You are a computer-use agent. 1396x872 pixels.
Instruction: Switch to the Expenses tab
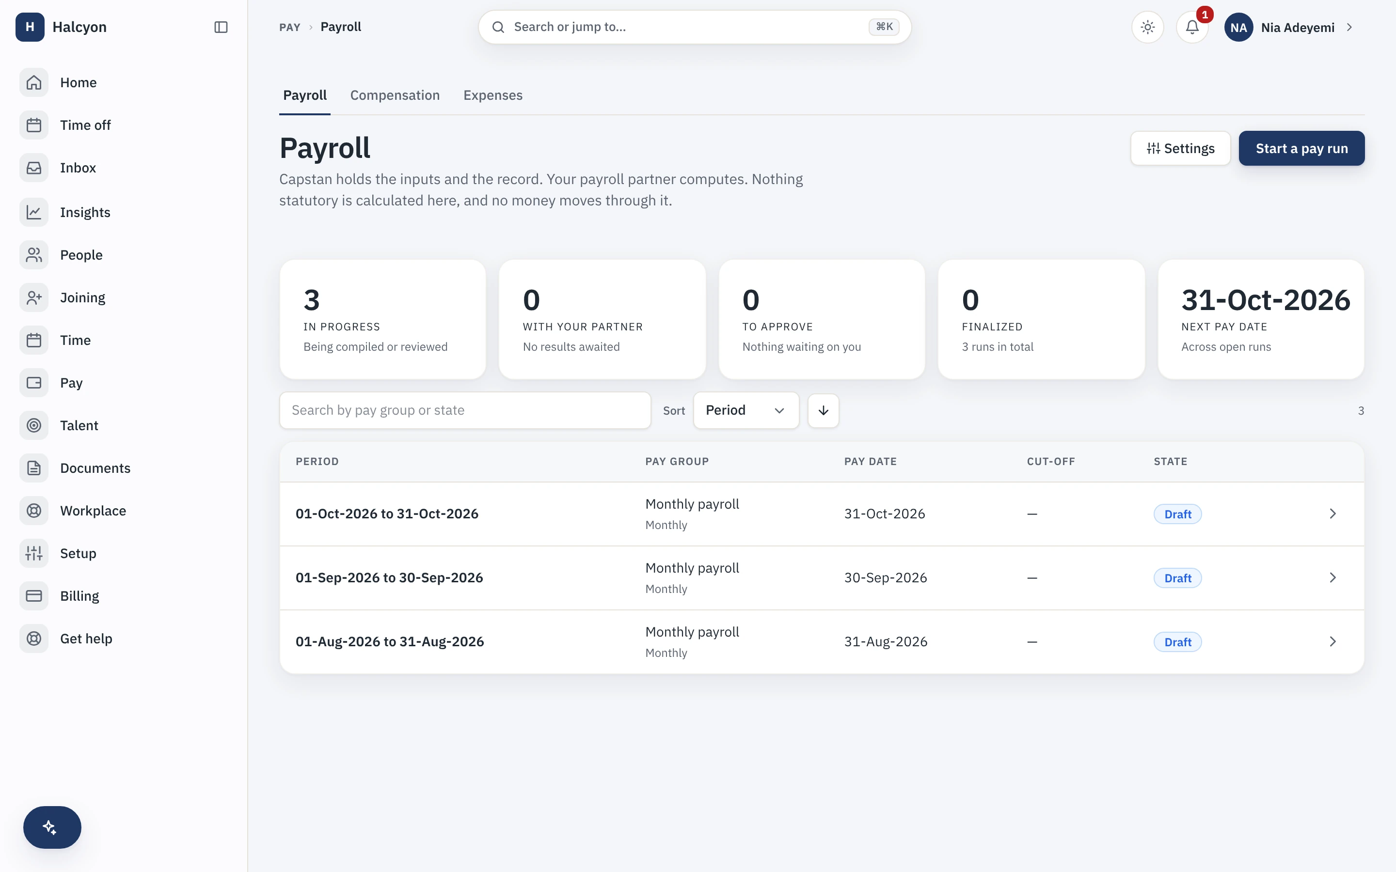coord(492,95)
